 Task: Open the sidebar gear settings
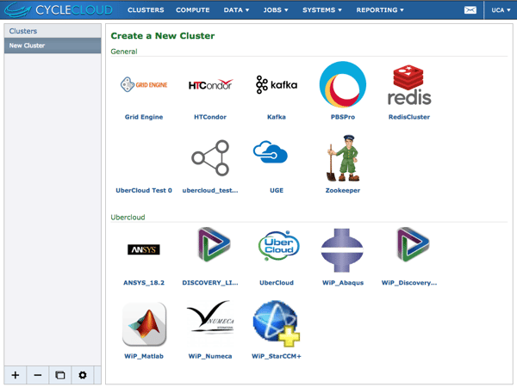pyautogui.click(x=83, y=375)
